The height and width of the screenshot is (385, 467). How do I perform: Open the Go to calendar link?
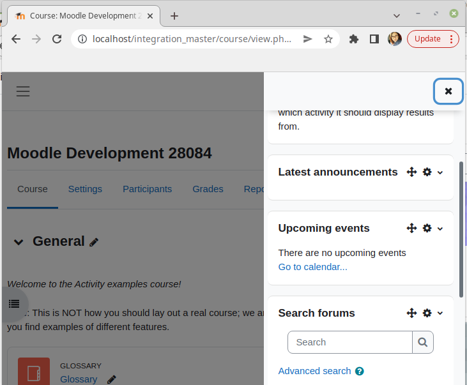point(313,267)
